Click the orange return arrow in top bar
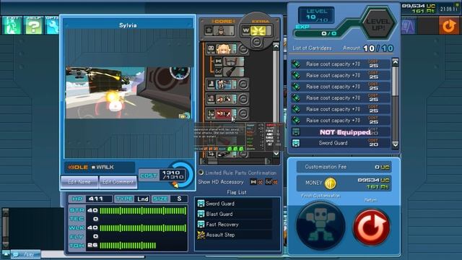This screenshot has width=462, height=260. pyautogui.click(x=449, y=26)
